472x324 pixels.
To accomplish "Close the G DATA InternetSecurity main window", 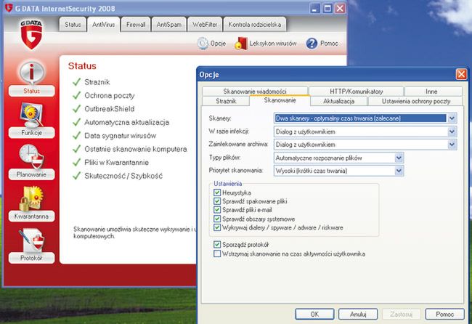I will [340, 9].
